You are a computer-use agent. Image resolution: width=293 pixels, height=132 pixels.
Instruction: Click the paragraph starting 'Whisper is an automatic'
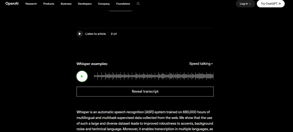click(x=145, y=121)
